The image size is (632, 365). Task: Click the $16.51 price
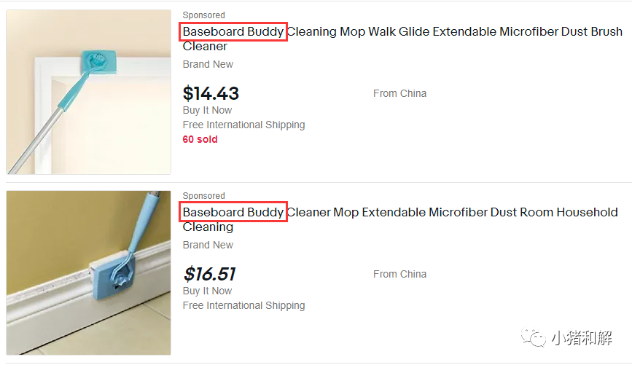click(210, 274)
